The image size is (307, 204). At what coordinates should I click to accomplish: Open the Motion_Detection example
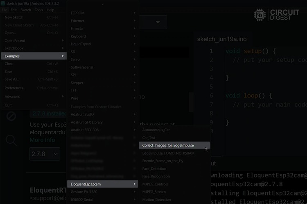174,200
